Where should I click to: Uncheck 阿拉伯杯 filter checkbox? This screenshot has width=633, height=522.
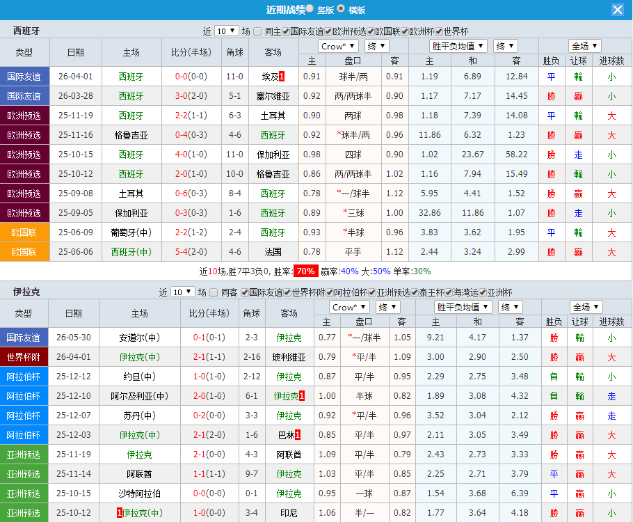tap(330, 292)
